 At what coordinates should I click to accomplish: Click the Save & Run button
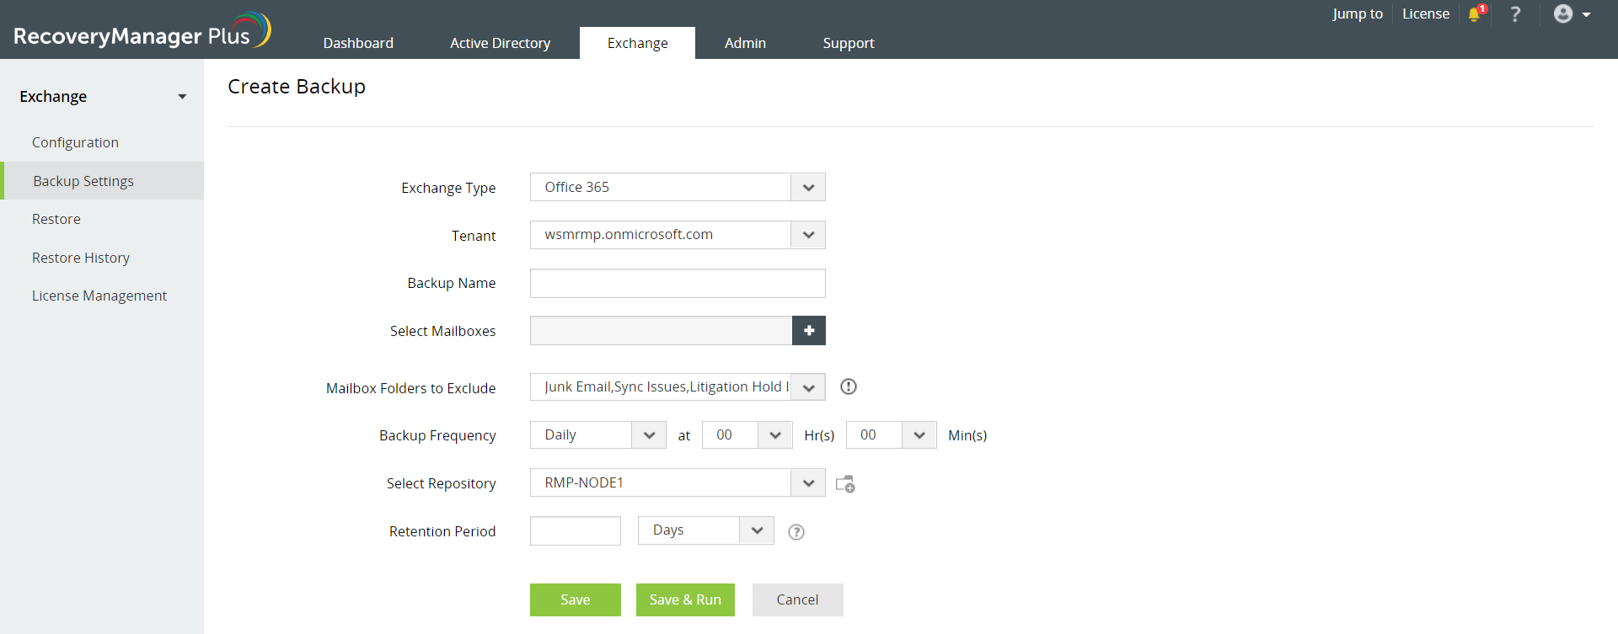click(685, 599)
